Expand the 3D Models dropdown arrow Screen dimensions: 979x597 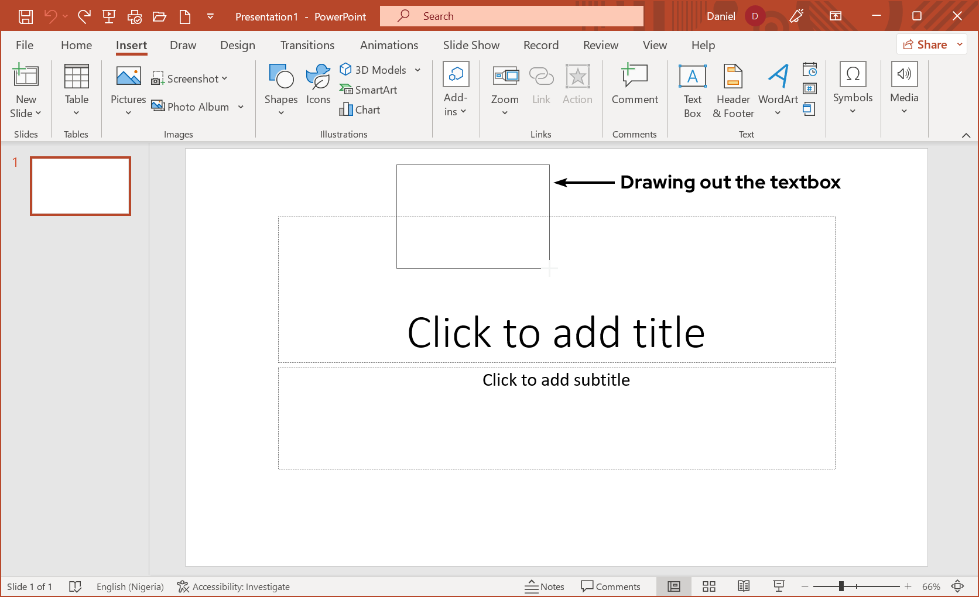click(x=417, y=70)
